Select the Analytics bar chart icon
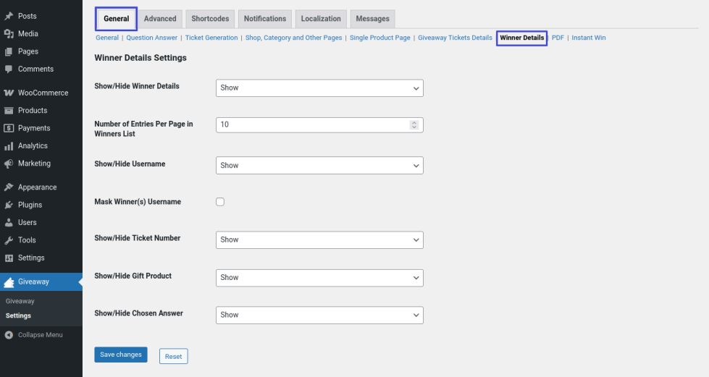This screenshot has width=709, height=377. click(9, 146)
